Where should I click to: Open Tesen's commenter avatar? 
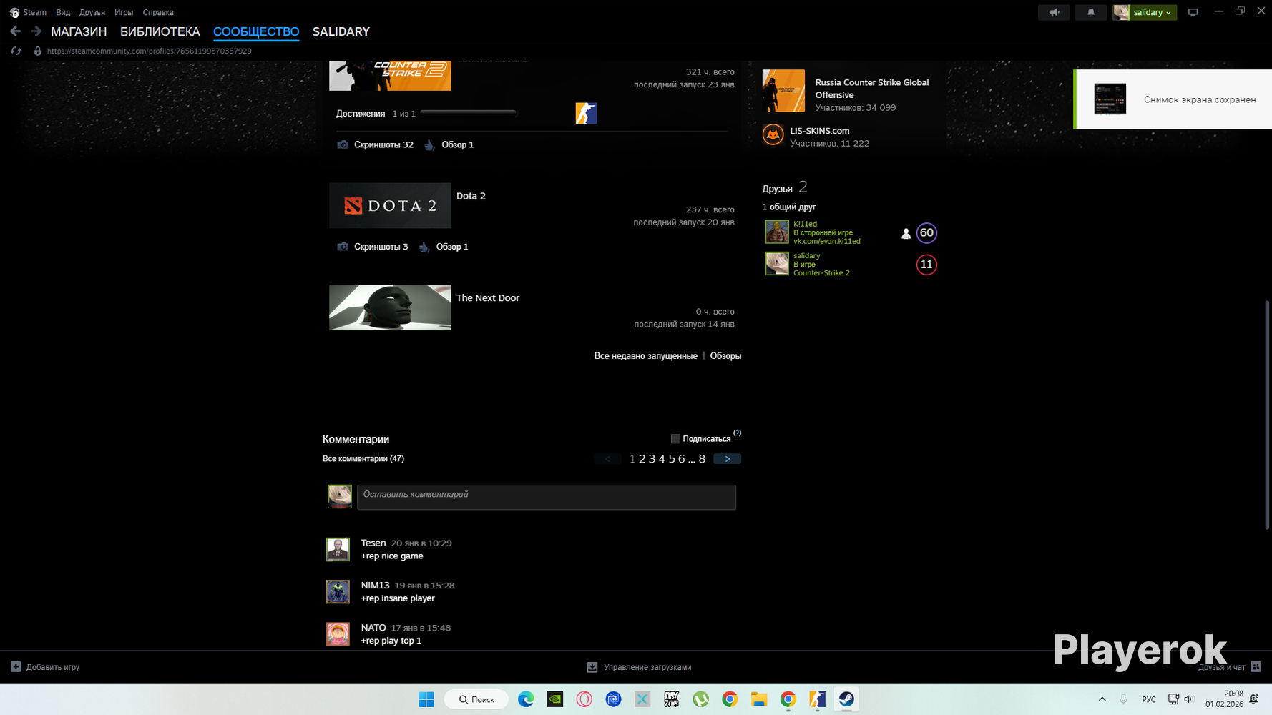pos(338,550)
